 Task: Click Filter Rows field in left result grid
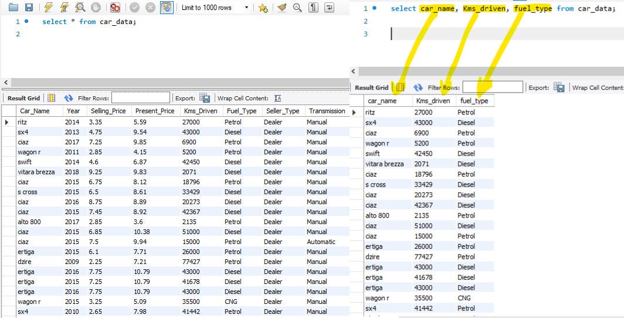click(141, 98)
